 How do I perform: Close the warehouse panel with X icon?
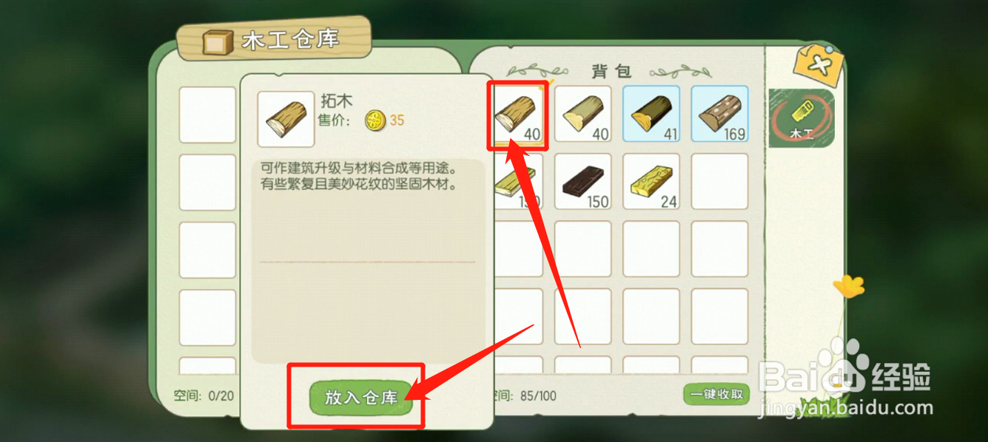[818, 66]
